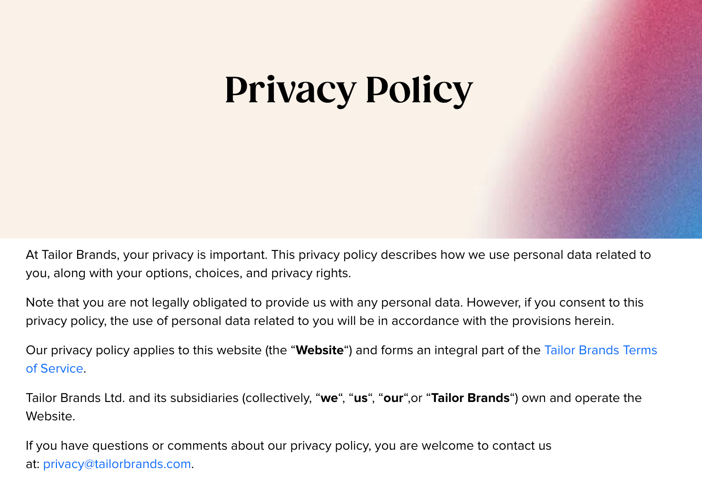Click the bold word "our"
702x491 pixels.
(x=393, y=398)
